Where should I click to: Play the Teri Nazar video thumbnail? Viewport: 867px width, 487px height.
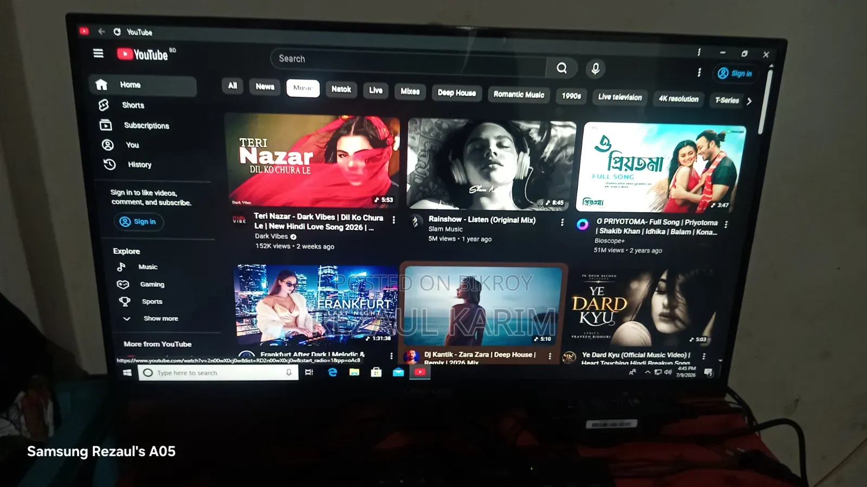coord(314,161)
